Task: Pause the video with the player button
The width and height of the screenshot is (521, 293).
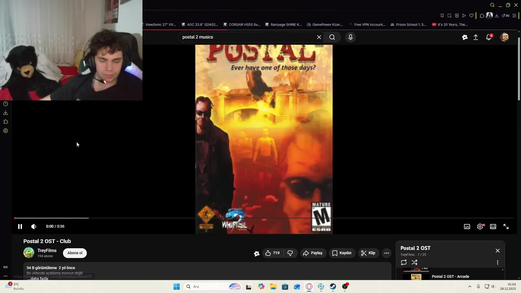Action: [x=20, y=227]
